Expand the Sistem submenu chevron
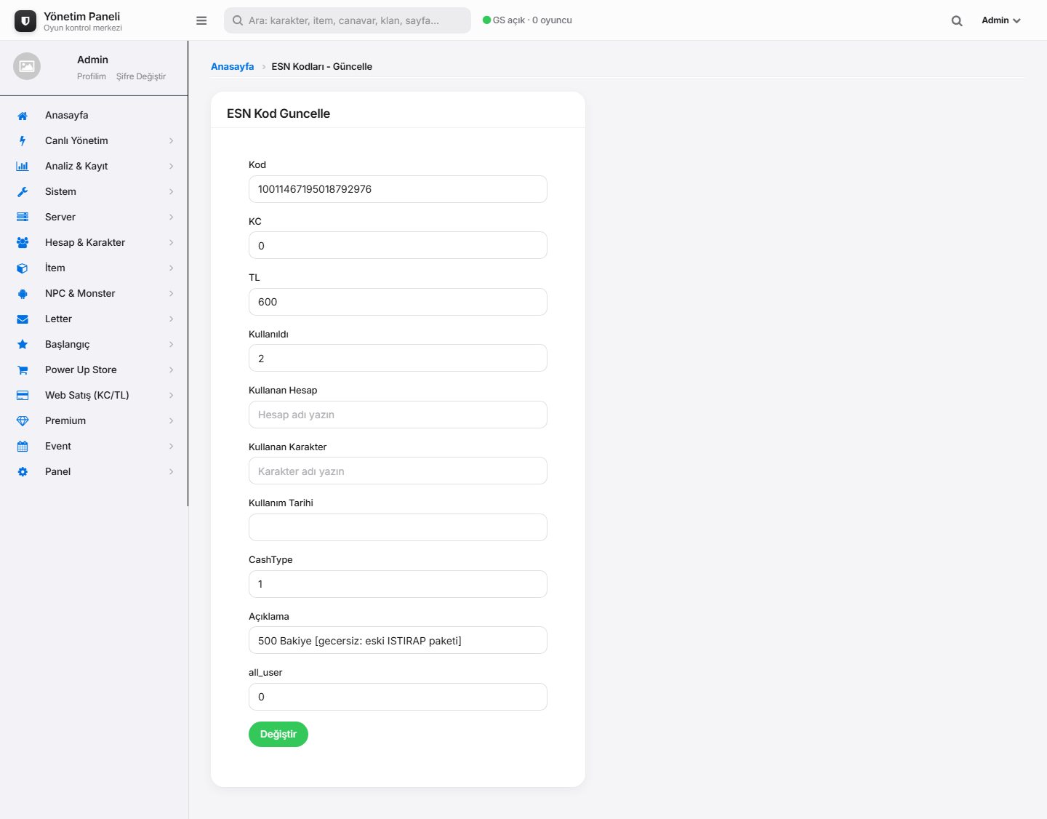1047x819 pixels. click(x=172, y=192)
